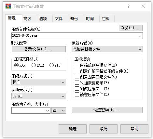Image resolution: width=153 pixels, height=139 pixels.
Task: Check the 创建固实压缩文件 option
Action: click(77, 77)
